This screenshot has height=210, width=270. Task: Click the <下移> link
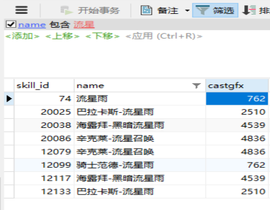tap(102, 36)
